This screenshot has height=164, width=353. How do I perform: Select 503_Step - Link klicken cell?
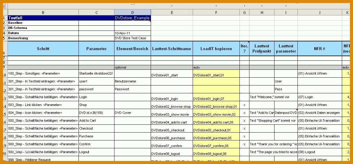point(43,105)
